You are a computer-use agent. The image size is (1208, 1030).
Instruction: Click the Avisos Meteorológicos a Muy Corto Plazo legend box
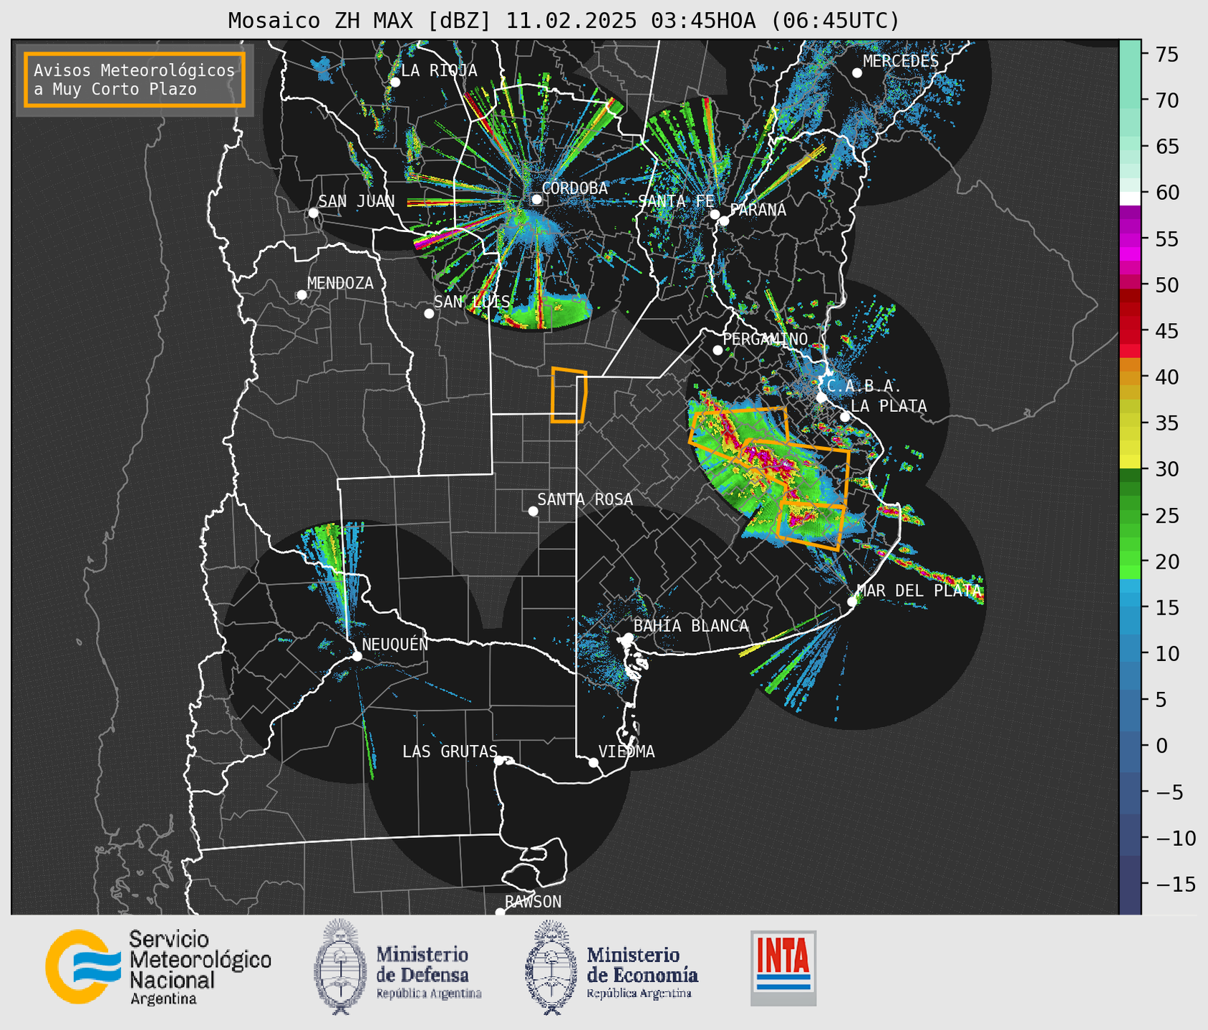click(x=135, y=80)
